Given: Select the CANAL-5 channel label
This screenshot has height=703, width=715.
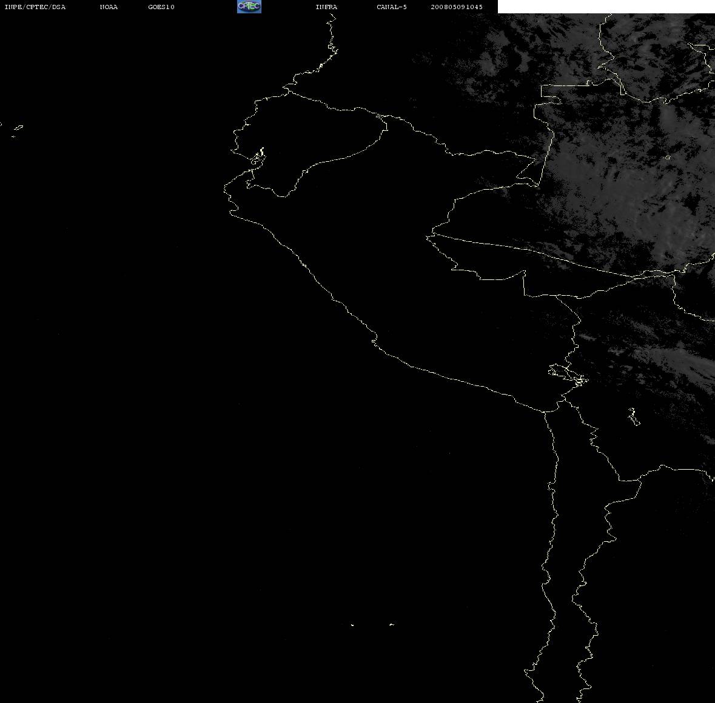Looking at the screenshot, I should [392, 7].
